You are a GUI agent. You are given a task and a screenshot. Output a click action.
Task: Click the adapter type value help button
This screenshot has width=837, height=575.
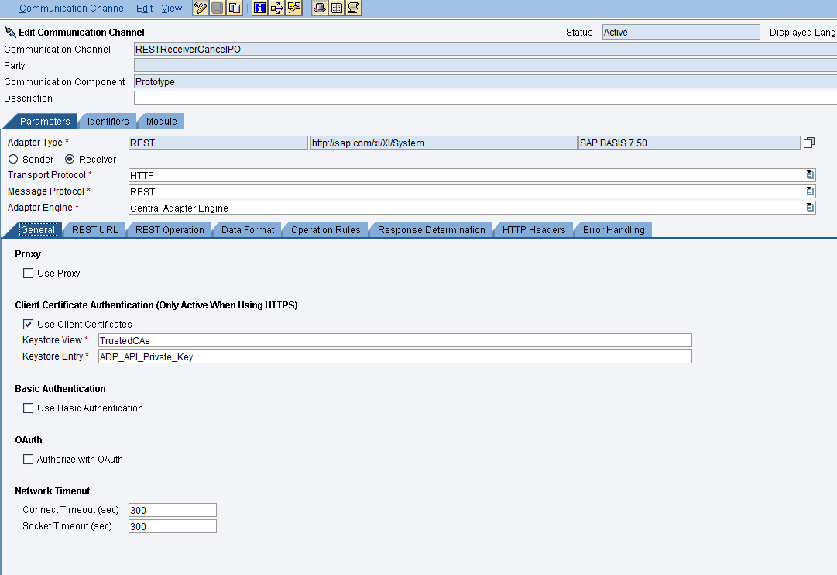pyautogui.click(x=809, y=142)
